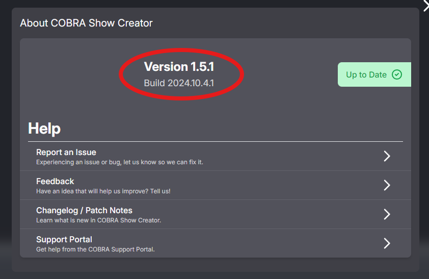Click the Up to Date status button

[374, 74]
